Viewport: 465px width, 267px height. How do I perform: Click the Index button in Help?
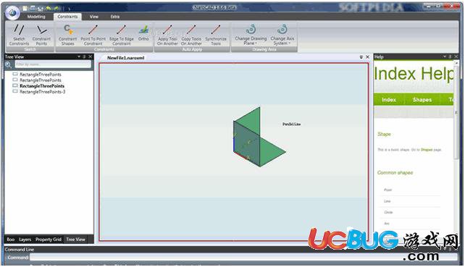click(389, 100)
